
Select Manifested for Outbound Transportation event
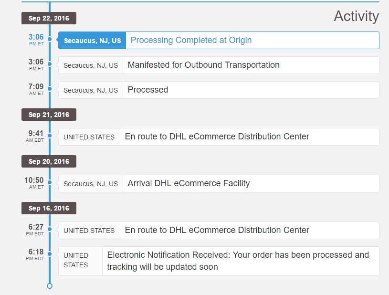tap(203, 65)
